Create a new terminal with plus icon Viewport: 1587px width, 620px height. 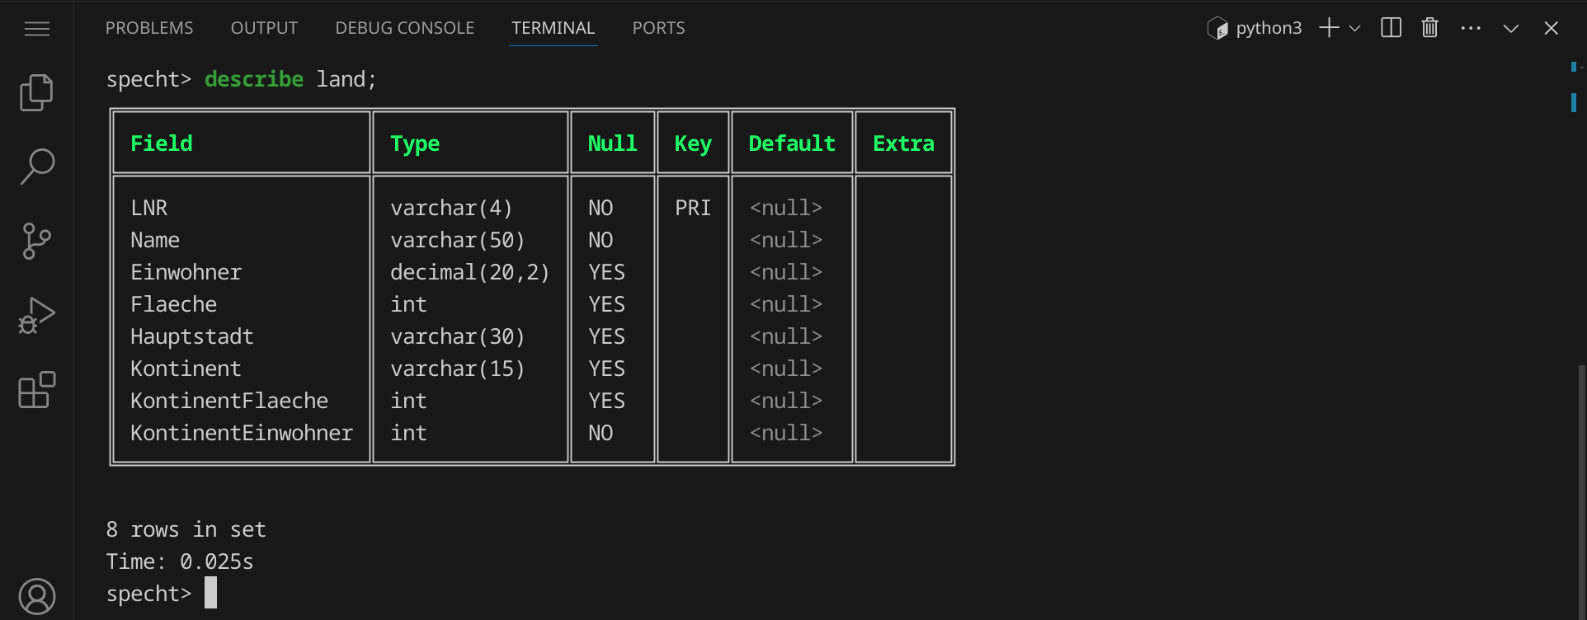point(1328,28)
